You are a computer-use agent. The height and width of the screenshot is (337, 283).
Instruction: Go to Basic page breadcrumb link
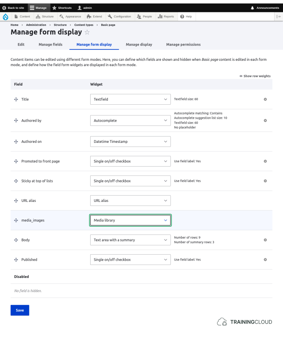click(x=108, y=25)
